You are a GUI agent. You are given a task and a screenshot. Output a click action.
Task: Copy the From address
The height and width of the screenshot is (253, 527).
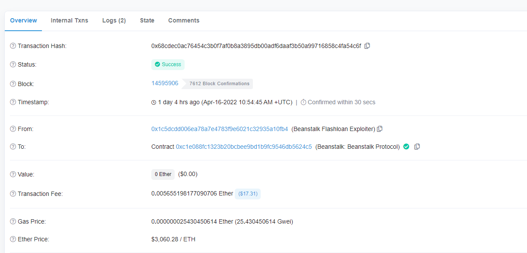coord(380,129)
